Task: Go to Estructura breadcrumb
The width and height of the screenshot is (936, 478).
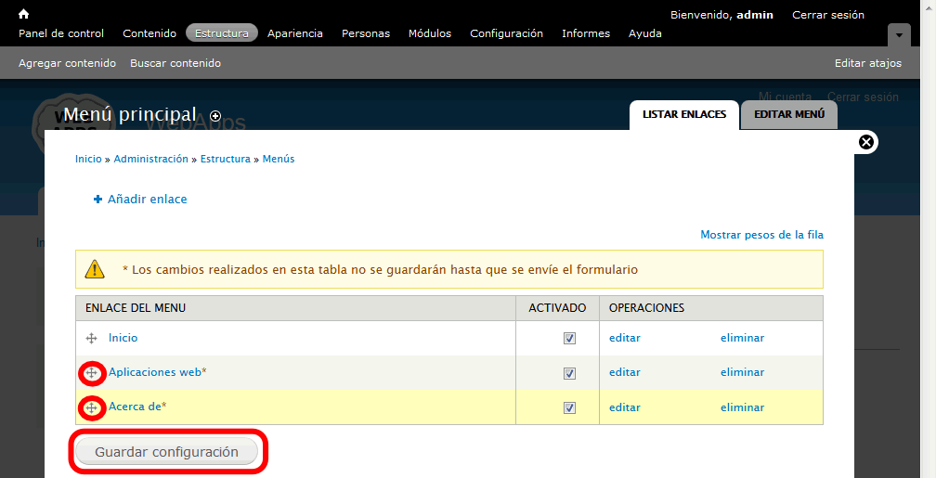Action: coord(225,159)
